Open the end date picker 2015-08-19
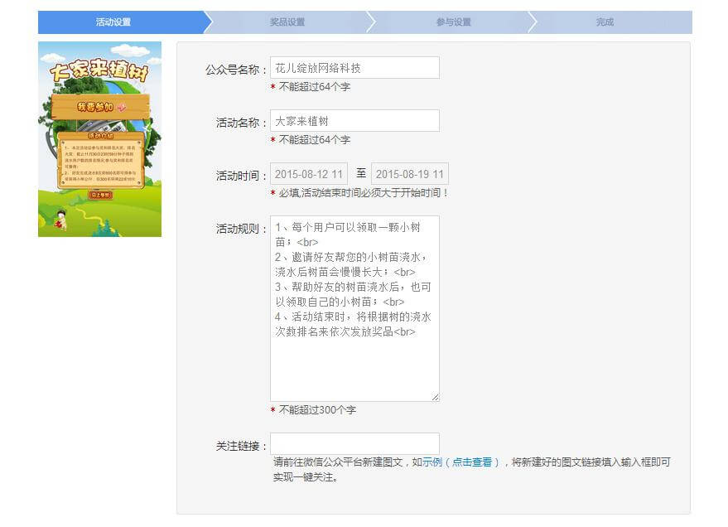The width and height of the screenshot is (728, 527). click(x=409, y=174)
